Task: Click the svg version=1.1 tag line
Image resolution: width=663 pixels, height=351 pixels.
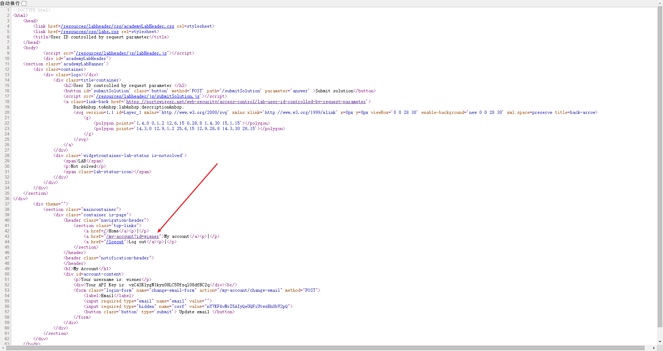Action: (336, 112)
